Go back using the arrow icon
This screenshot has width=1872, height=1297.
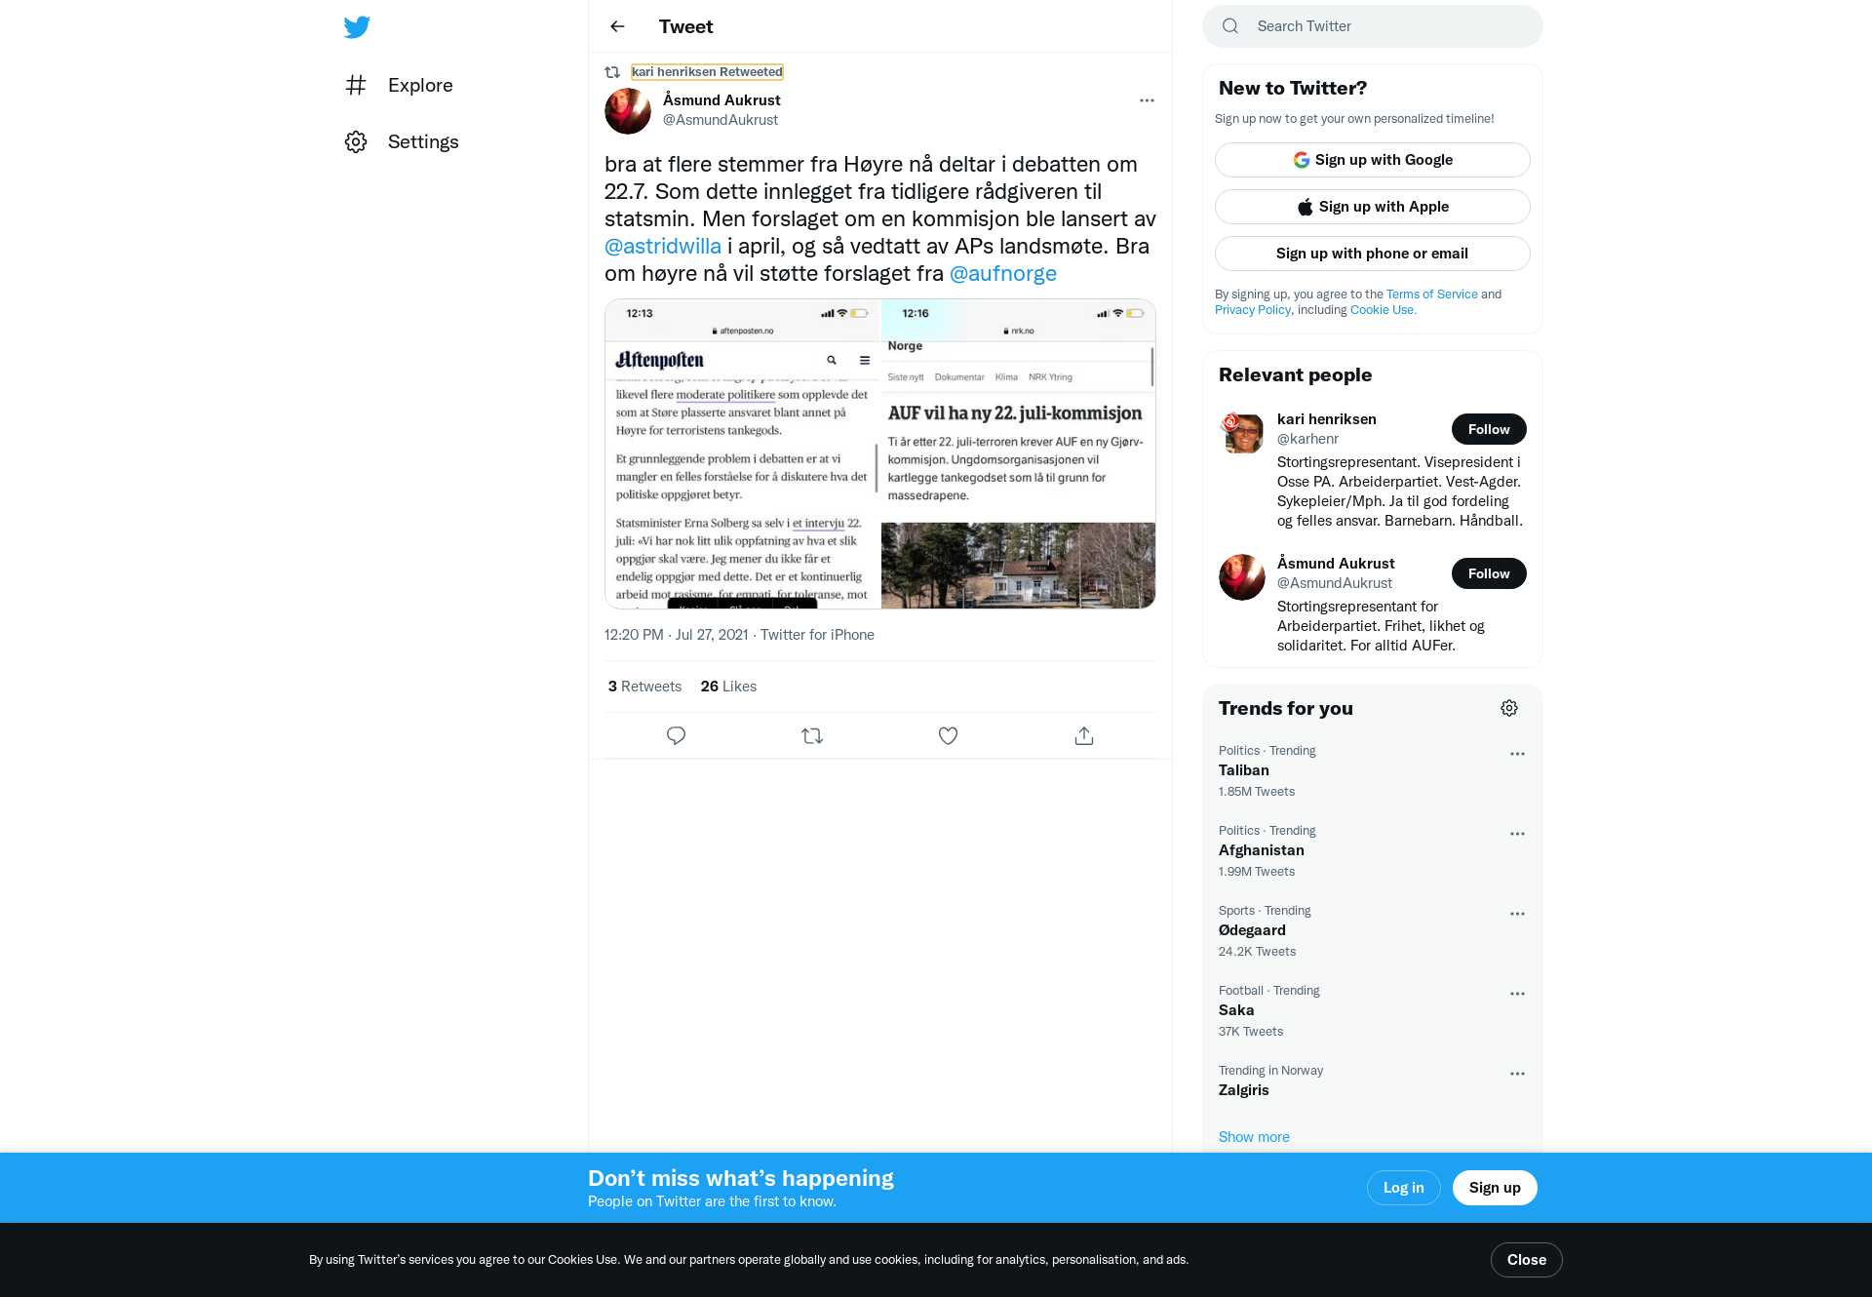617,26
